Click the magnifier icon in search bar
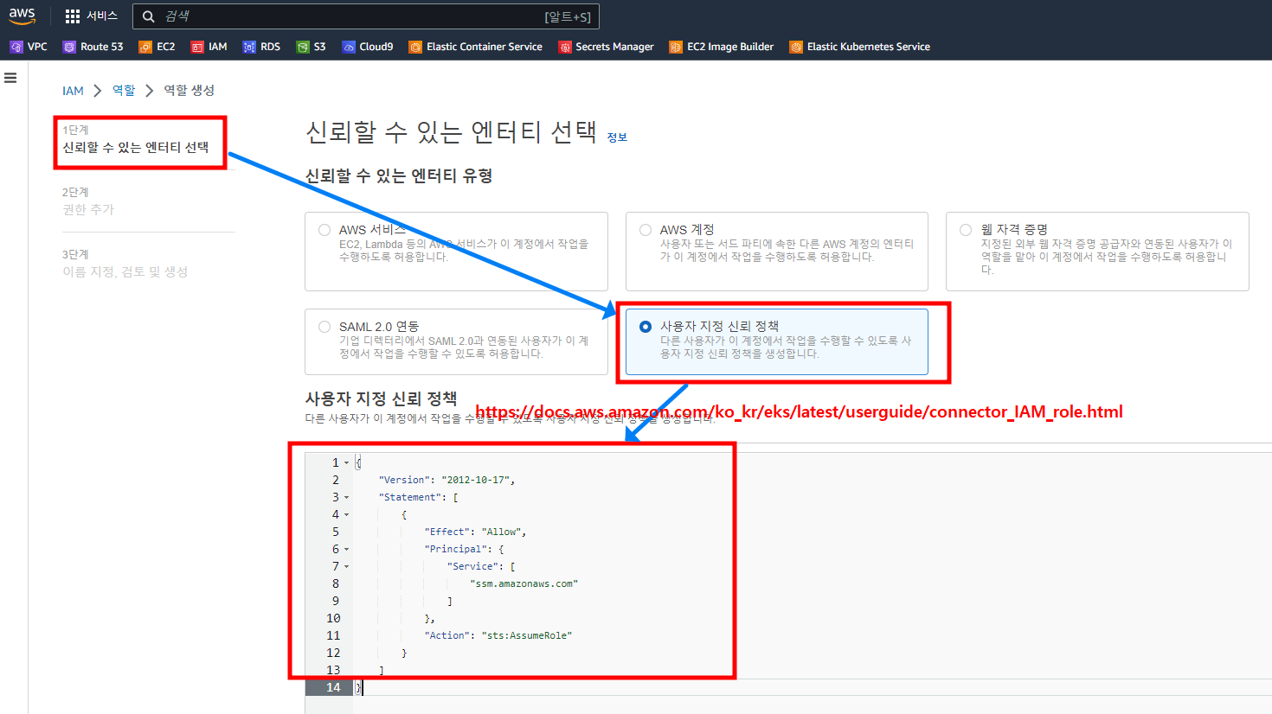Image resolution: width=1272 pixels, height=714 pixels. tap(149, 16)
